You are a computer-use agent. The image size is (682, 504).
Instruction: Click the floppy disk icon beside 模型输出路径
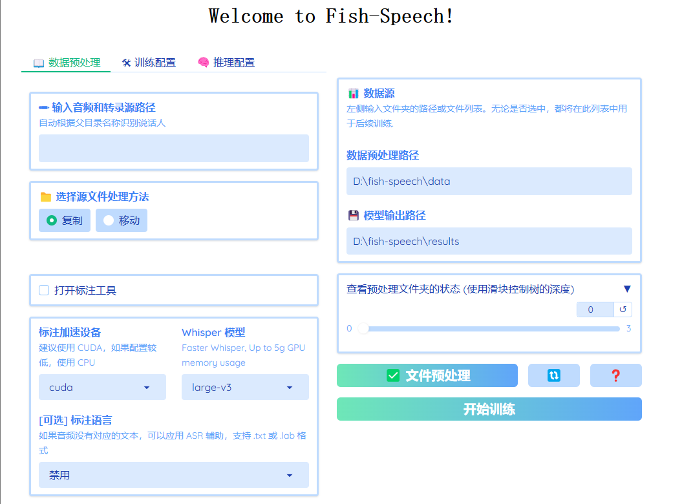353,215
